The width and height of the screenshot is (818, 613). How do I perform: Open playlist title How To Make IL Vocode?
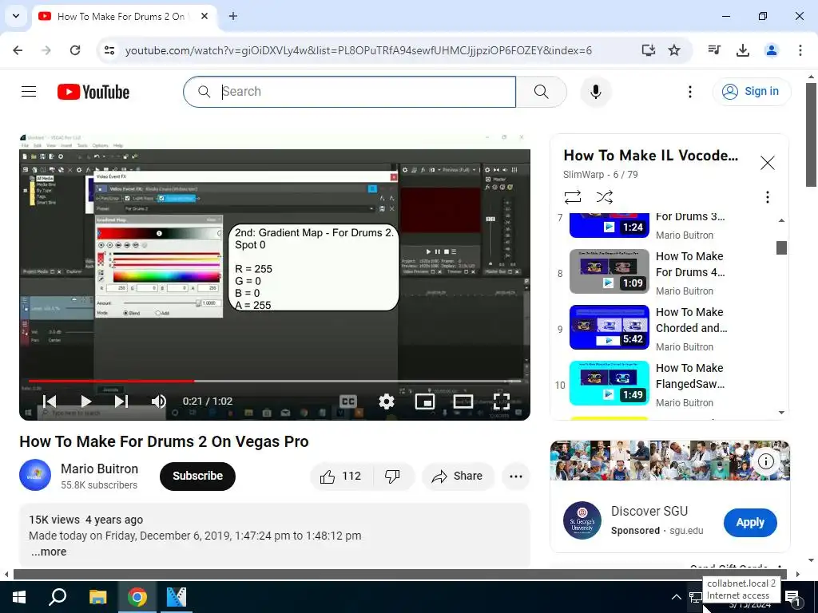(x=650, y=156)
